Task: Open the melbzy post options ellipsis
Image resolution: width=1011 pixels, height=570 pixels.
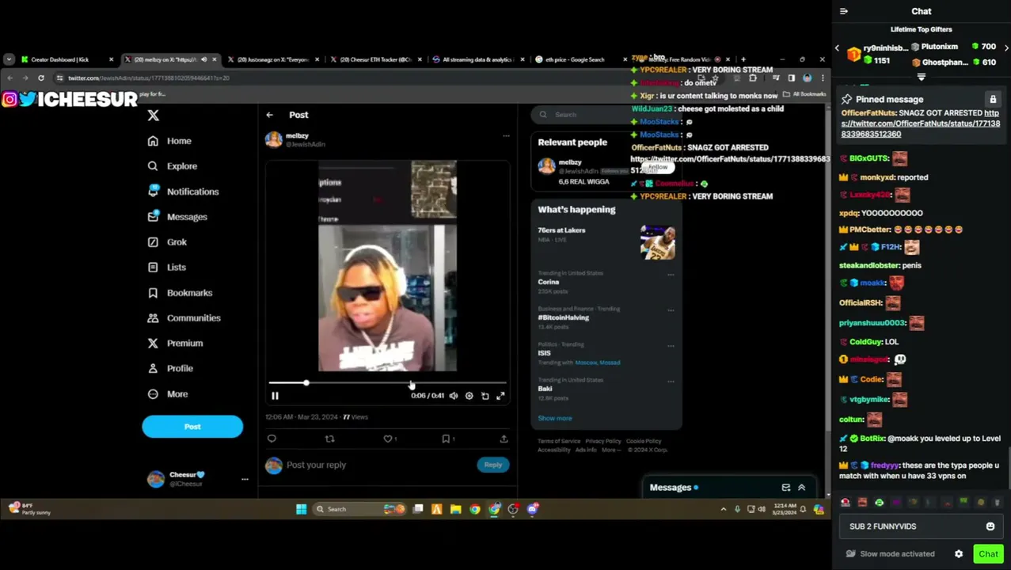Action: pyautogui.click(x=506, y=136)
